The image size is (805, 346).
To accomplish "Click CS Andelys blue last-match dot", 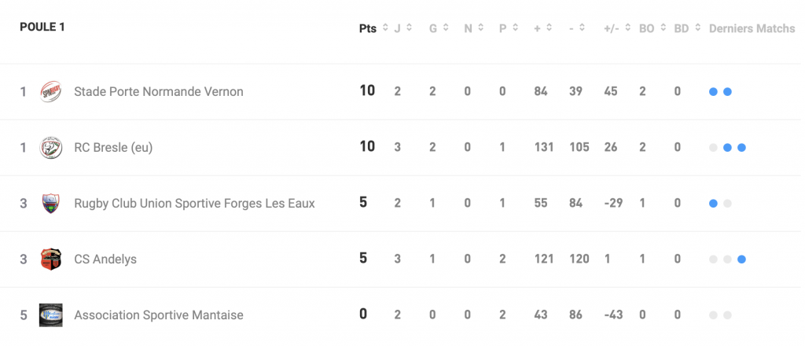I will coord(741,259).
